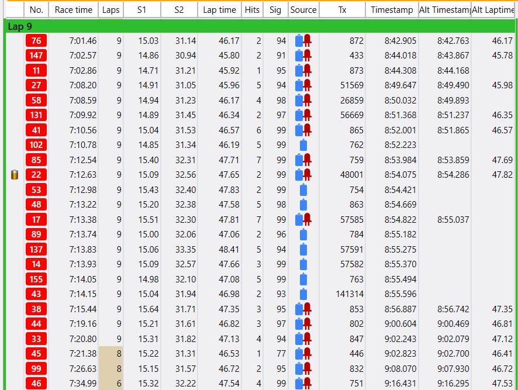Image resolution: width=518 pixels, height=390 pixels.
Task: Click blue transponder icon in row 102
Action: point(303,145)
